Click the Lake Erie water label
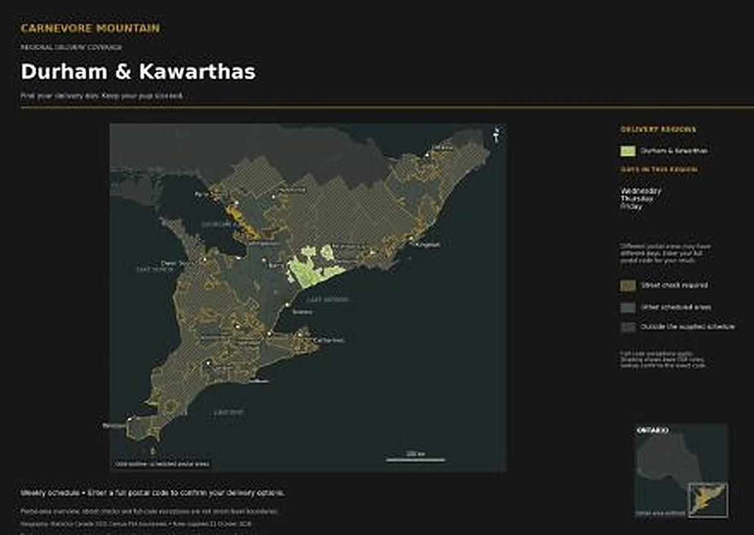The image size is (754, 535). [229, 412]
